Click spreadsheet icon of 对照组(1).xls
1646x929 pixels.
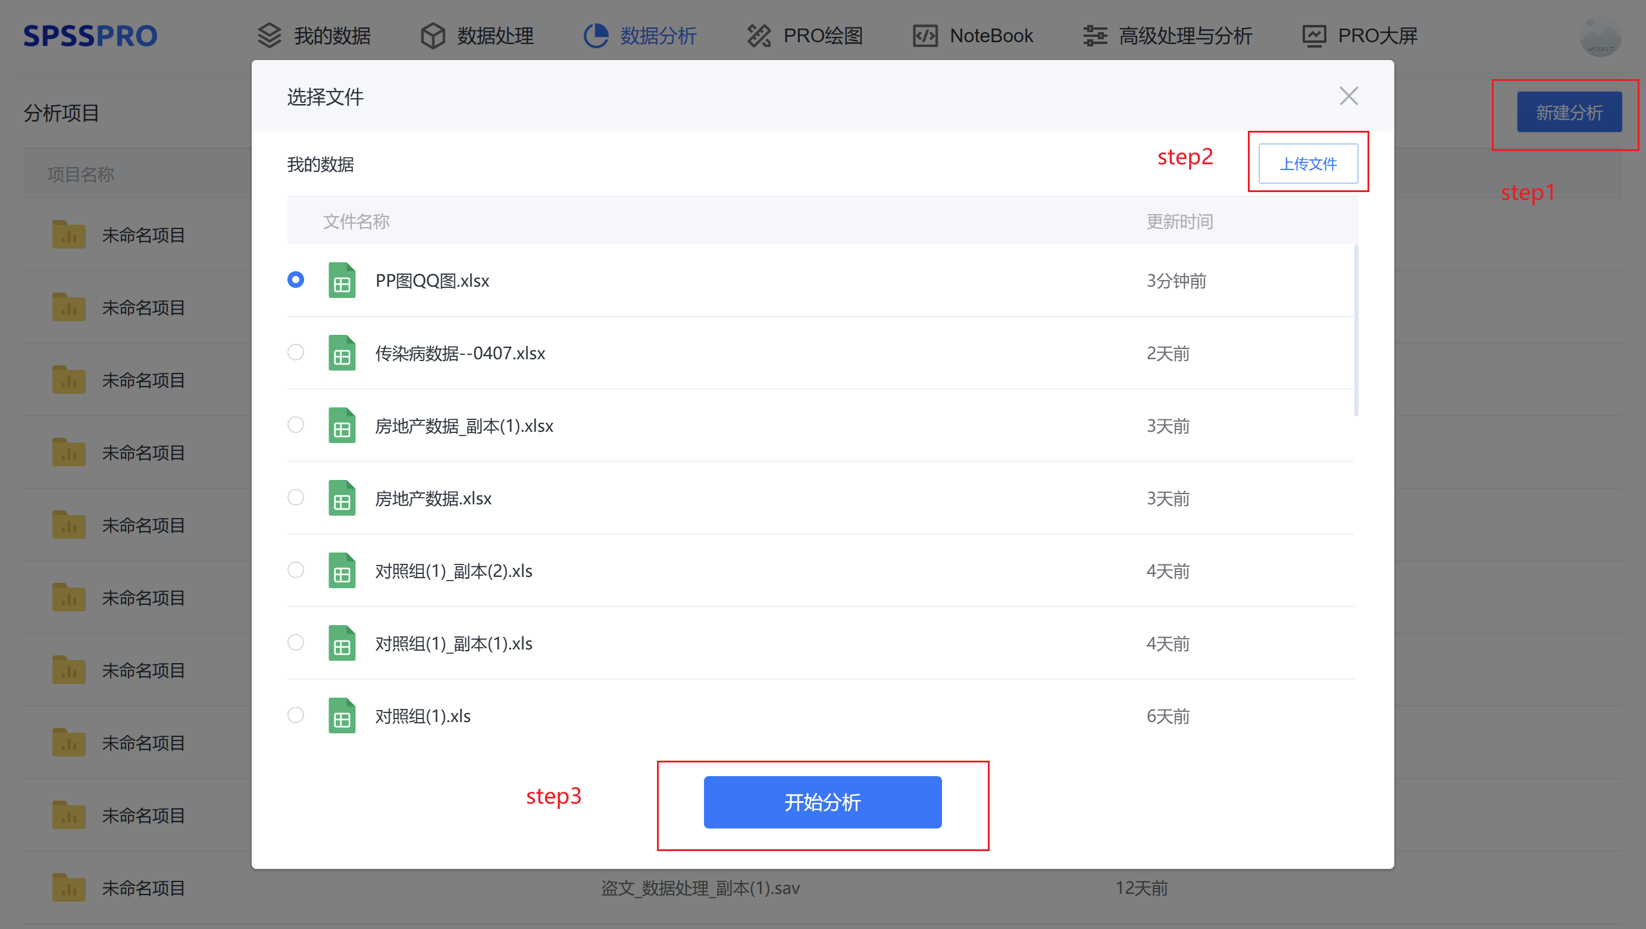[x=342, y=715]
